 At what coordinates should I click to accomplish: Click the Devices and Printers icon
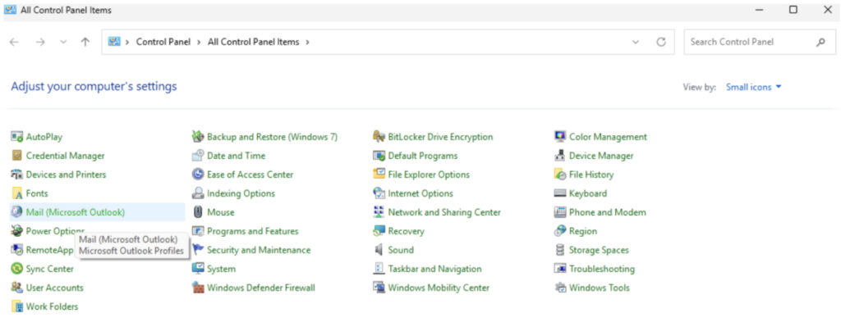point(17,175)
